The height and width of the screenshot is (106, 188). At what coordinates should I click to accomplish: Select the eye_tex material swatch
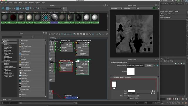coord(29,19)
